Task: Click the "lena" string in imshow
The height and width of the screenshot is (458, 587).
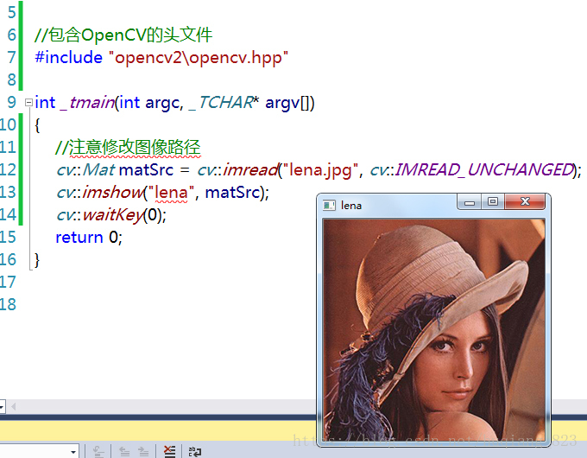Action: point(171,193)
